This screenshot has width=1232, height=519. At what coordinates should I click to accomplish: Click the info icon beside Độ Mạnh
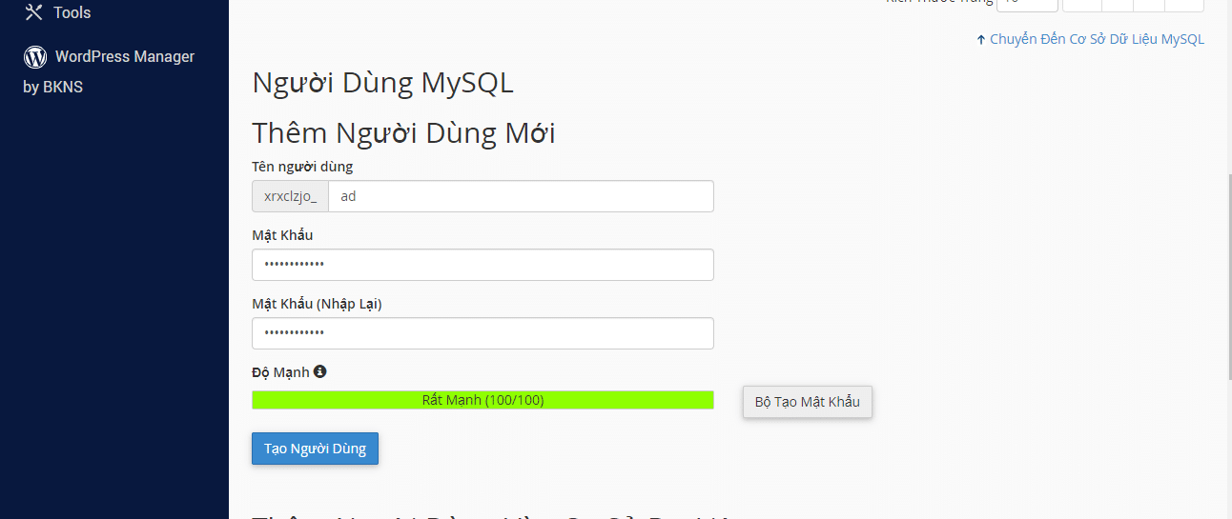click(x=320, y=371)
